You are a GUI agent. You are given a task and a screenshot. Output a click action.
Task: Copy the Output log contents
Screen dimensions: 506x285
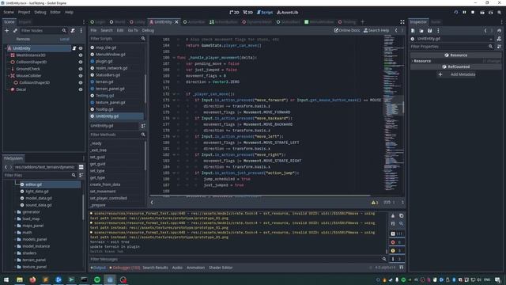coord(401,216)
